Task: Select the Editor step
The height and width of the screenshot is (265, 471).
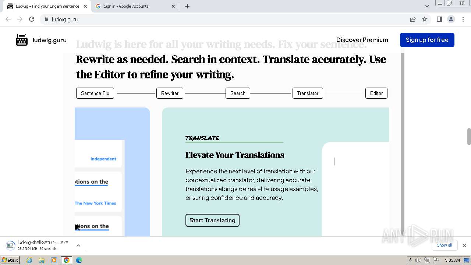Action: (x=376, y=93)
